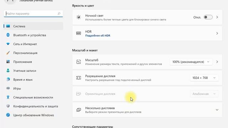Open the Масштаб 100% dropdown

(x=191, y=62)
